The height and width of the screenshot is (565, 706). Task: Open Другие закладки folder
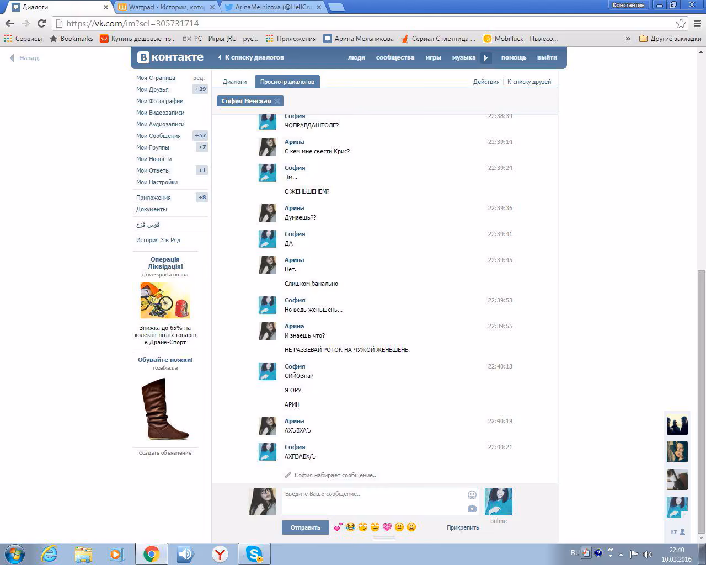point(670,39)
